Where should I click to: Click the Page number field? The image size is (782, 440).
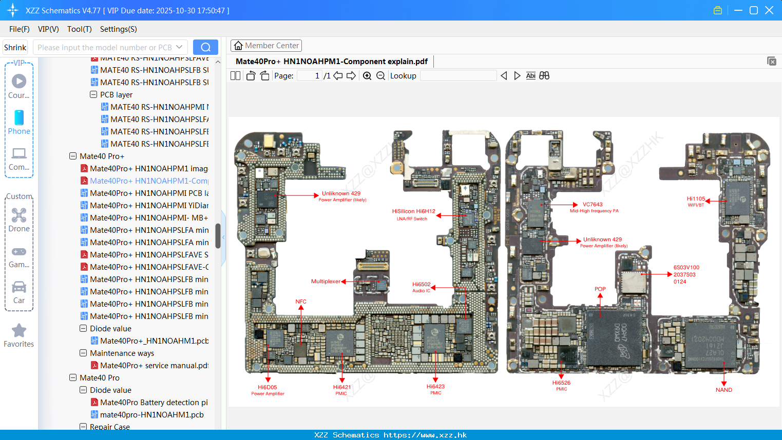point(310,75)
